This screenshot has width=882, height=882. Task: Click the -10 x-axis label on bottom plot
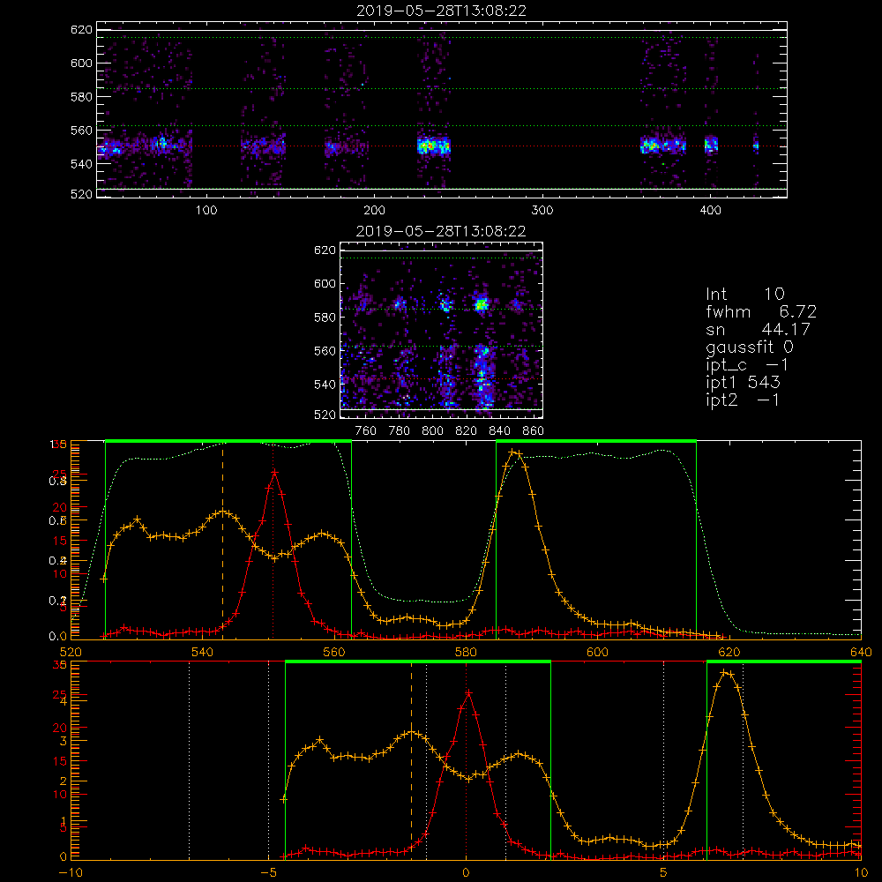(x=71, y=873)
